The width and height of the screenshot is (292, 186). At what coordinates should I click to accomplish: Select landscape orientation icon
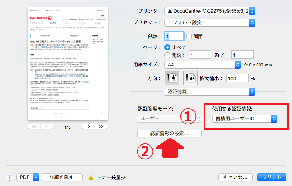189,79
